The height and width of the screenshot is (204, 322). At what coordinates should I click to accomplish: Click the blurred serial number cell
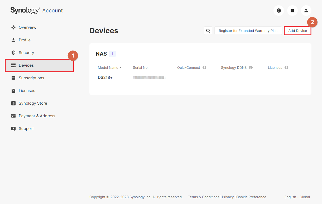pos(149,77)
